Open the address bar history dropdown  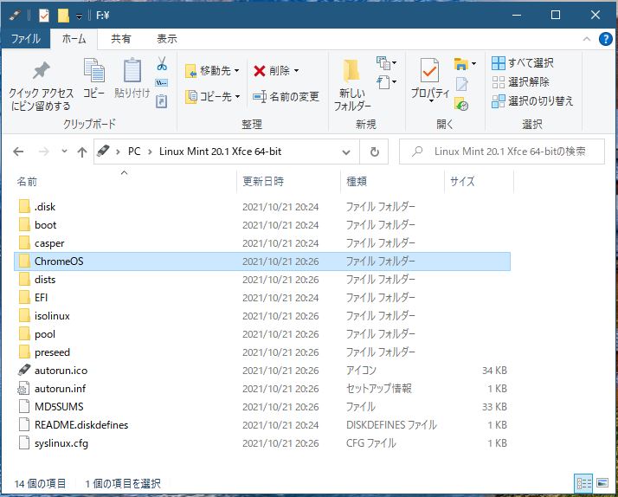345,152
